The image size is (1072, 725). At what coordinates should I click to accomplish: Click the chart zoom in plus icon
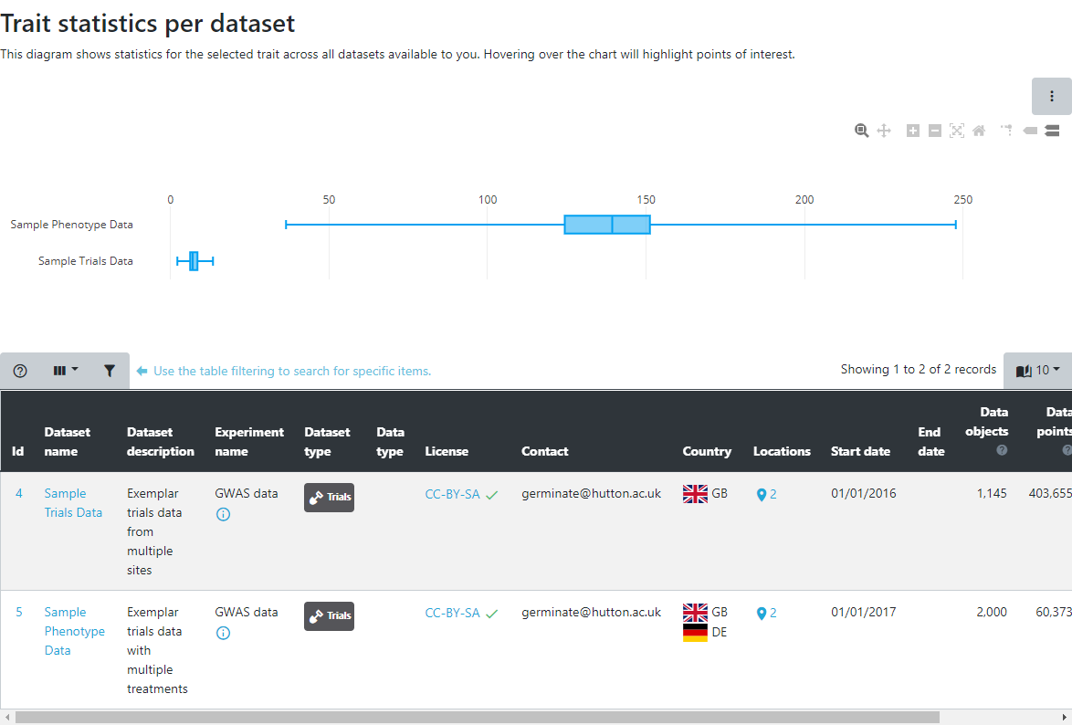pyautogui.click(x=912, y=131)
